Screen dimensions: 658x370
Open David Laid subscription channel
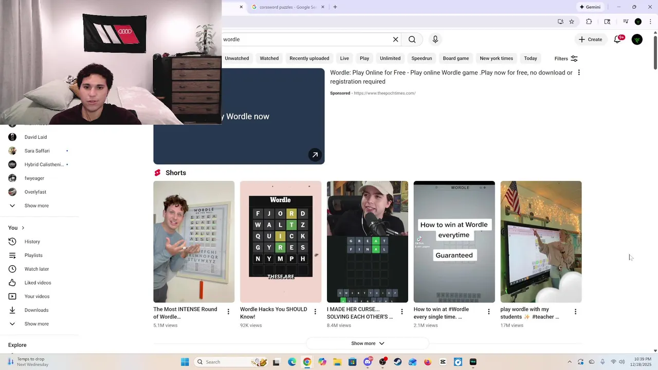tap(35, 137)
